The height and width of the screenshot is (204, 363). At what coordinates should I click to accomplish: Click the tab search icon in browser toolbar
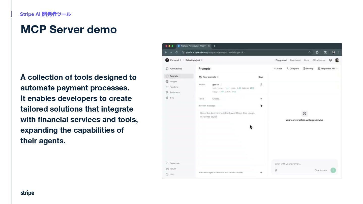[x=325, y=52]
